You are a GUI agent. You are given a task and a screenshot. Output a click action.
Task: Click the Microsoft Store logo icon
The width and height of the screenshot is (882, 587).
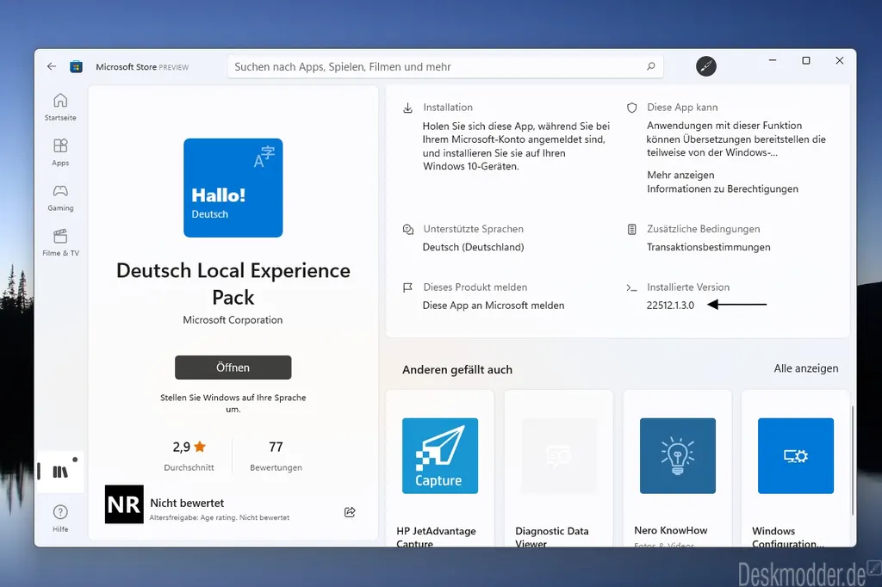coord(76,67)
